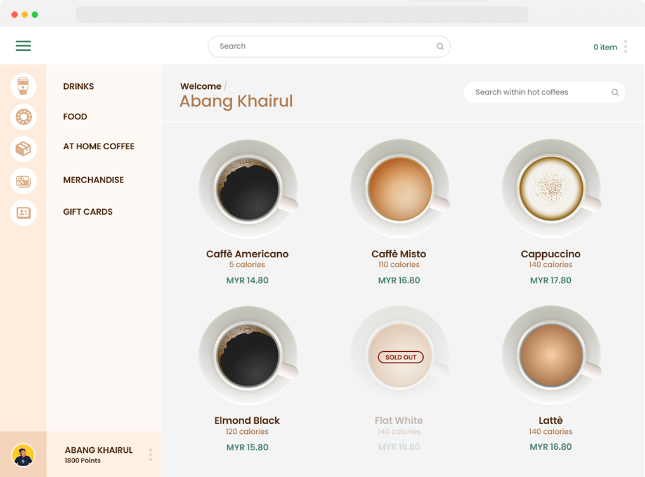Click the magnifier in top search bar
The width and height of the screenshot is (645, 477).
tap(440, 46)
